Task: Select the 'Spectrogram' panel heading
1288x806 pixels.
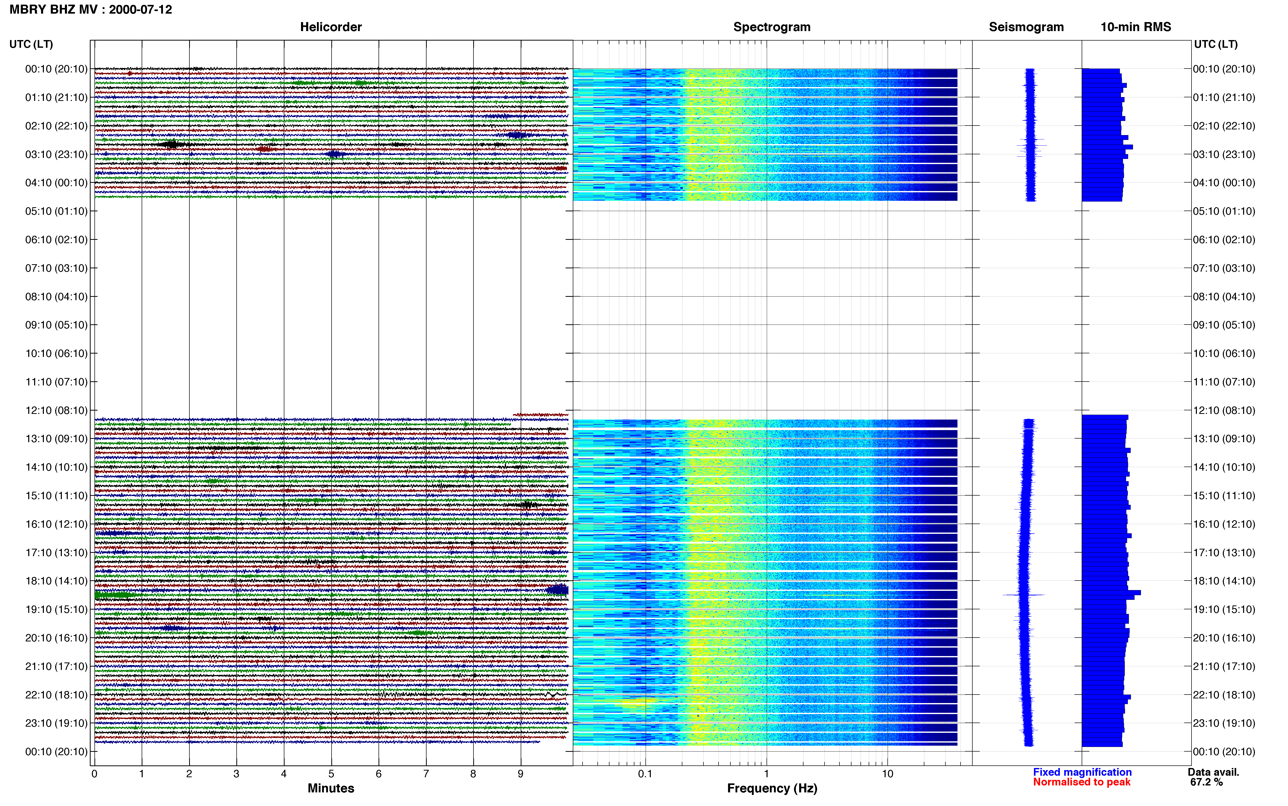Action: (772, 27)
